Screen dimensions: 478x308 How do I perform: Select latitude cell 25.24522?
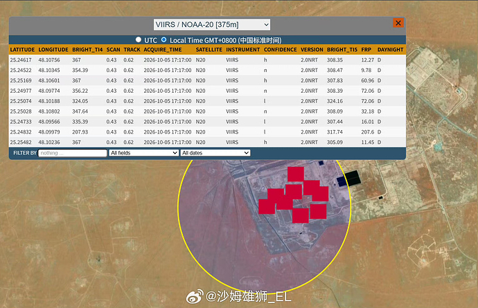coord(21,71)
